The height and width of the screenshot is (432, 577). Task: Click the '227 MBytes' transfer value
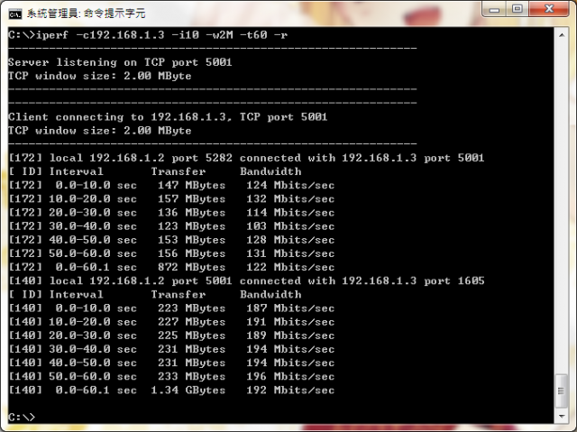(191, 322)
